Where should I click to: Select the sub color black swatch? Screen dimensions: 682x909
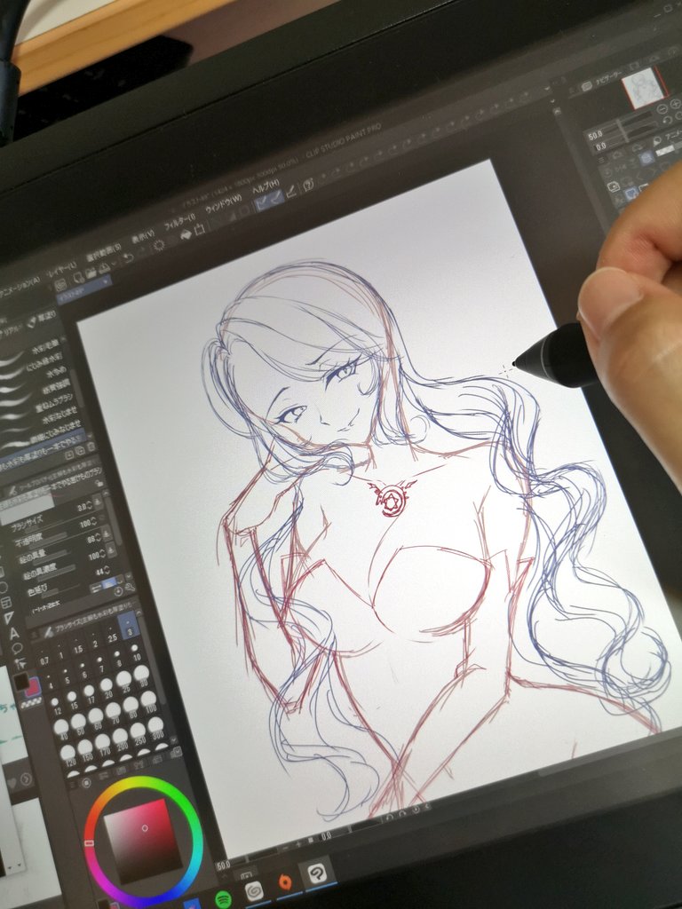point(20,682)
